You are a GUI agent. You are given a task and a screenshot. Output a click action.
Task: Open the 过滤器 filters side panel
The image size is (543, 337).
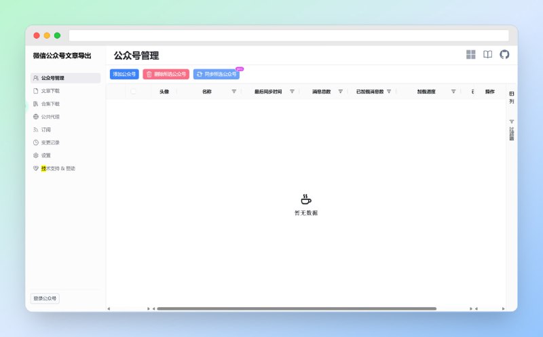click(512, 130)
